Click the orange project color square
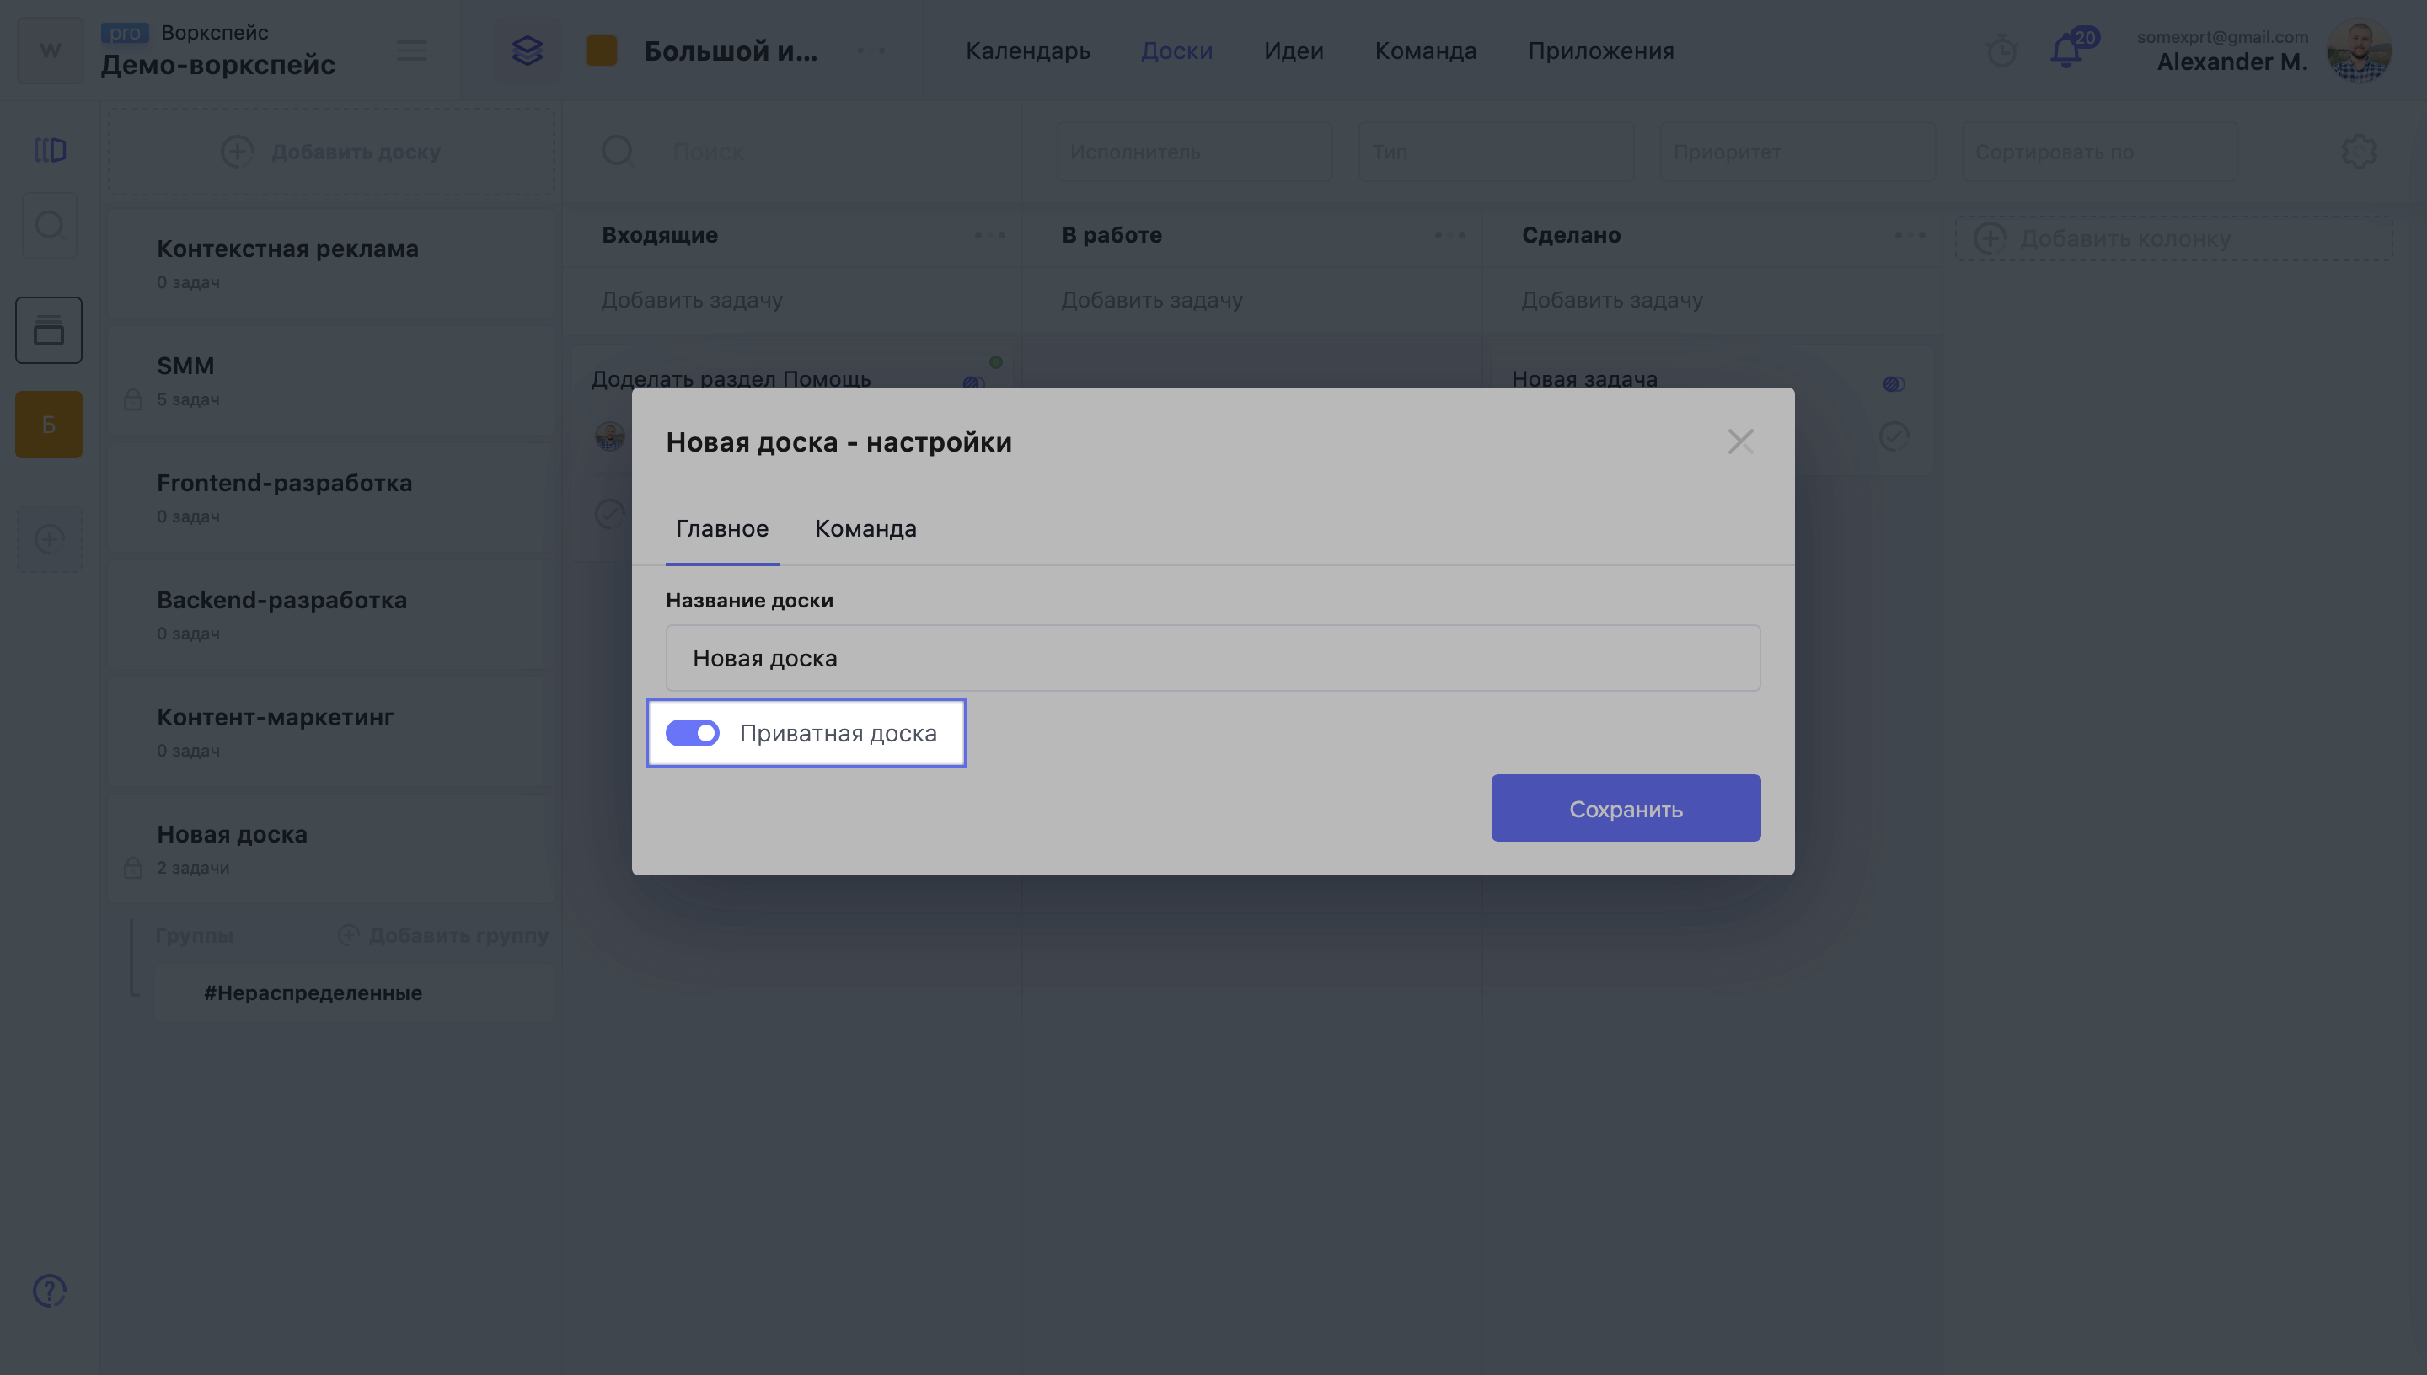The height and width of the screenshot is (1375, 2427). pos(602,51)
